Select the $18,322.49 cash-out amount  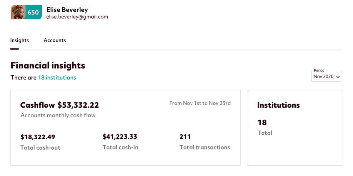pyautogui.click(x=38, y=137)
